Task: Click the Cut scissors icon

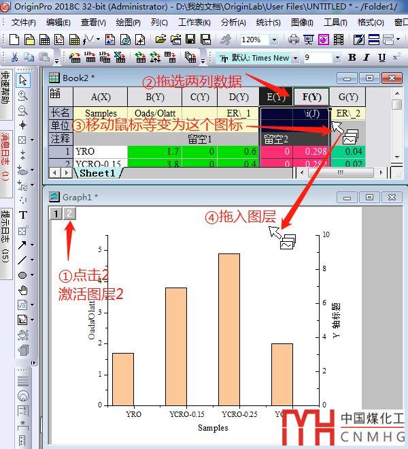Action: (14, 57)
